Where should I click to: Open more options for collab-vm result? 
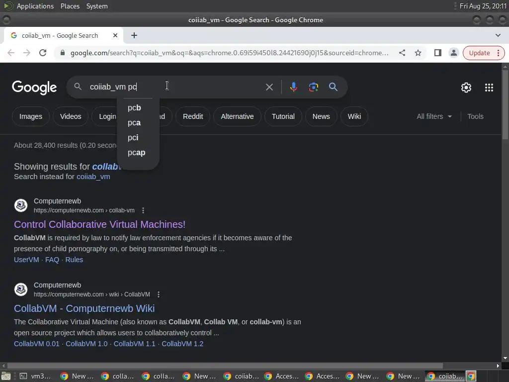[143, 210]
